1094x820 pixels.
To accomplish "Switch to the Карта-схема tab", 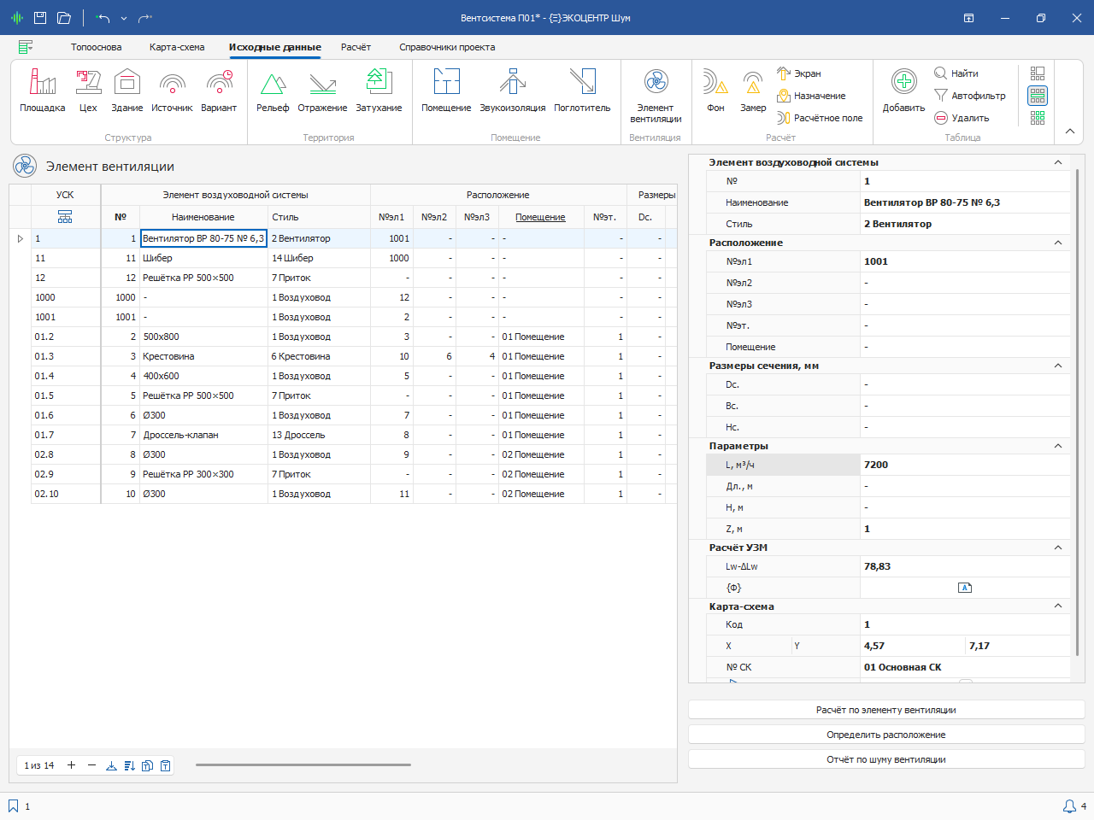I will pos(177,47).
